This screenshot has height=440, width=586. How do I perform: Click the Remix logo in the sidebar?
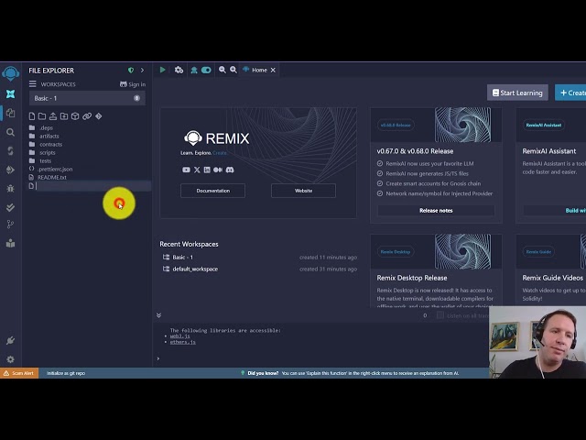[10, 73]
